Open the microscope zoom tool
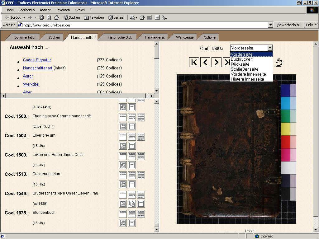This screenshot has height=239, width=319. [279, 62]
